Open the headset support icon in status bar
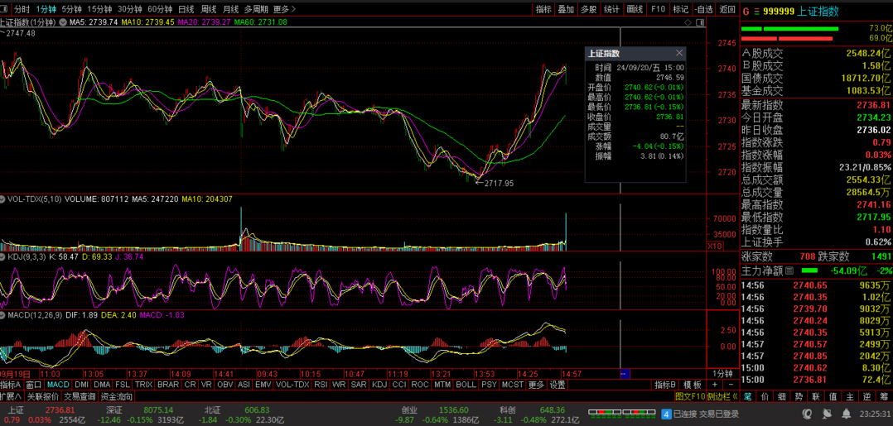893x426 pixels. click(x=807, y=413)
